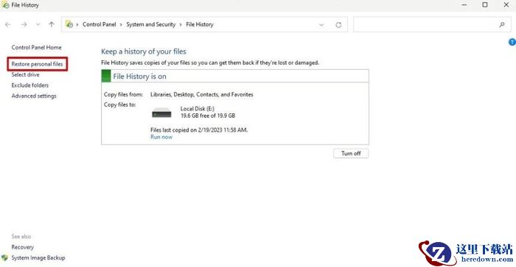Click the search magnifier icon
This screenshot has height=267, width=516.
coord(502,24)
